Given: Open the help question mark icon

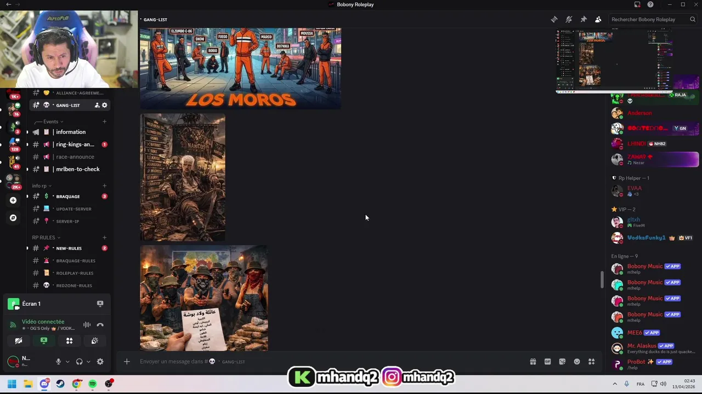Looking at the screenshot, I should [650, 4].
